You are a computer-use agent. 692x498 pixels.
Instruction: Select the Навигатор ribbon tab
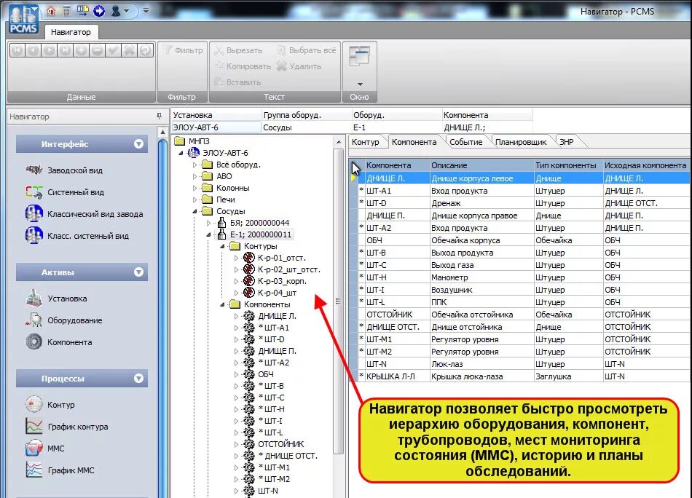[71, 32]
